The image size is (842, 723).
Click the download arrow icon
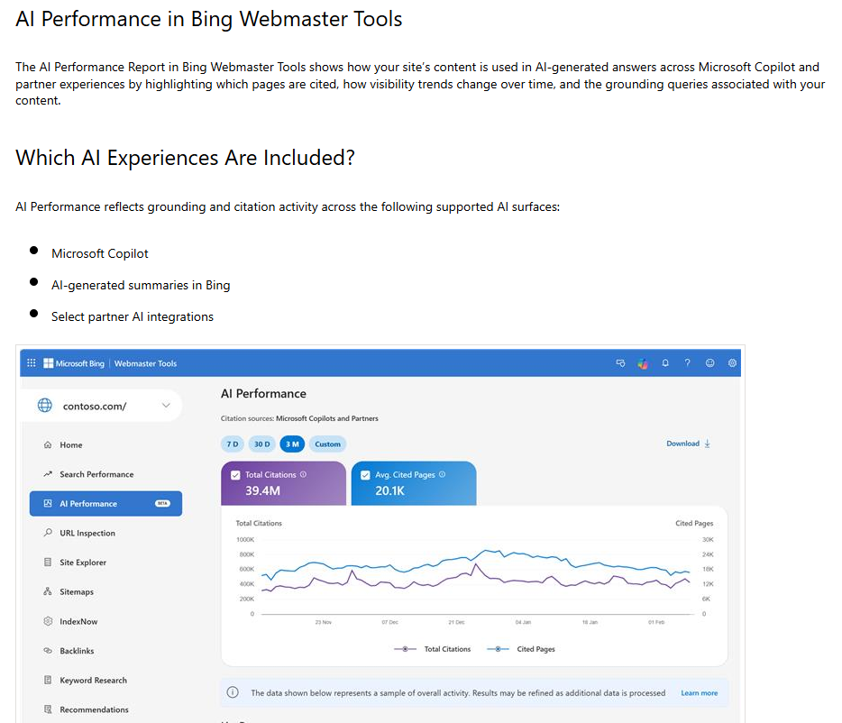tap(707, 444)
